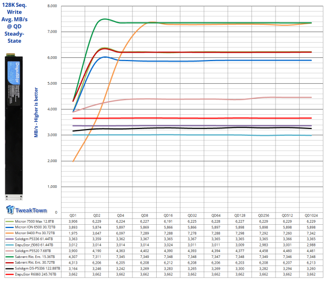Select the 'Sabrent Rkt. Ent. 15.36TB' legend label
Screen dimensions: 326x299
pyautogui.click(x=35, y=257)
